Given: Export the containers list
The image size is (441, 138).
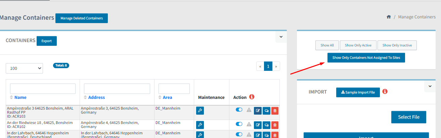Looking at the screenshot, I should pyautogui.click(x=47, y=41).
